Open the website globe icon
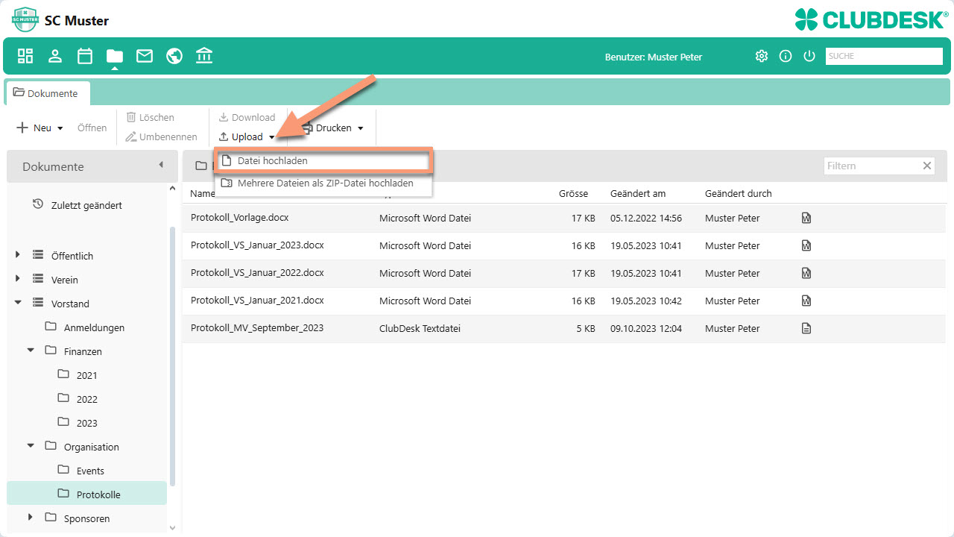The width and height of the screenshot is (954, 537). tap(174, 56)
